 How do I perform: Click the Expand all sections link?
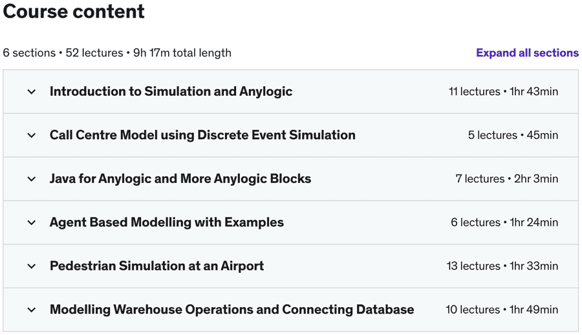[527, 53]
